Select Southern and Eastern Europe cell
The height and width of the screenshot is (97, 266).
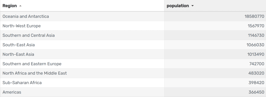[82, 64]
